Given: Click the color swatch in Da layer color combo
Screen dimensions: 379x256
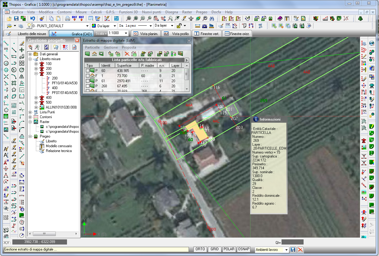Looking at the screenshot, I should click(94, 26).
